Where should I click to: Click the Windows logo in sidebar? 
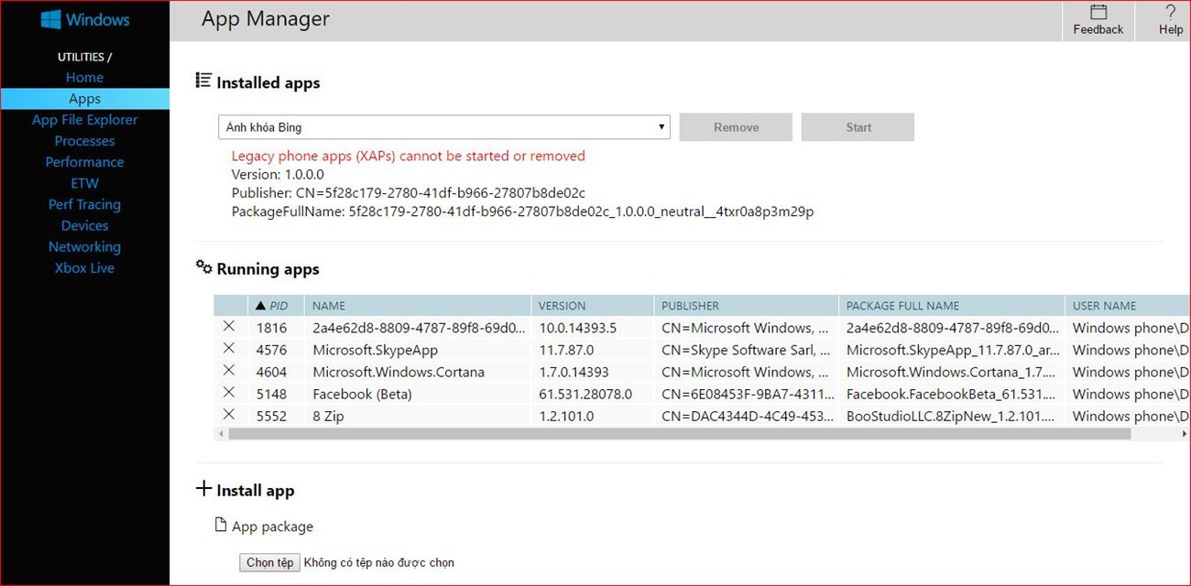pos(51,19)
